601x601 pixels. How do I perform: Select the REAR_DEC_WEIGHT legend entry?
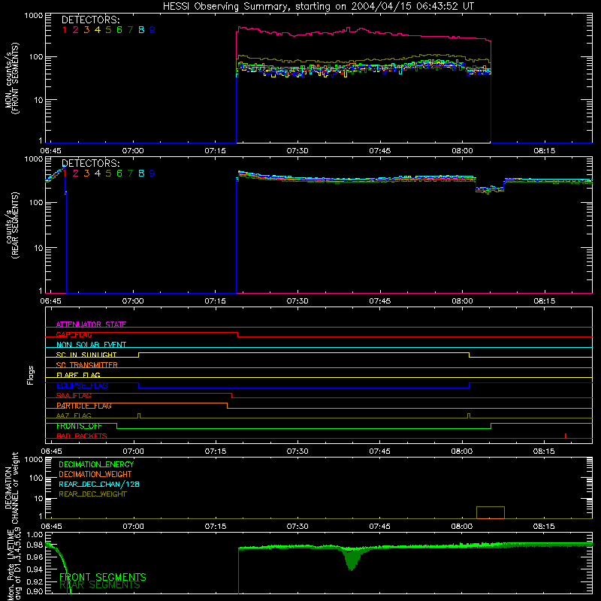tap(92, 494)
